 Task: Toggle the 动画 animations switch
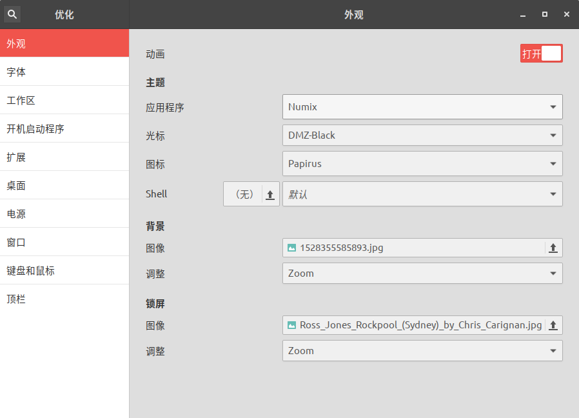coord(542,54)
